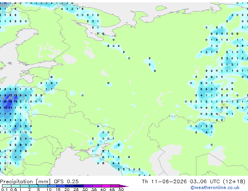
Task: Click the '35' legend scale label
Action: tap(94, 189)
